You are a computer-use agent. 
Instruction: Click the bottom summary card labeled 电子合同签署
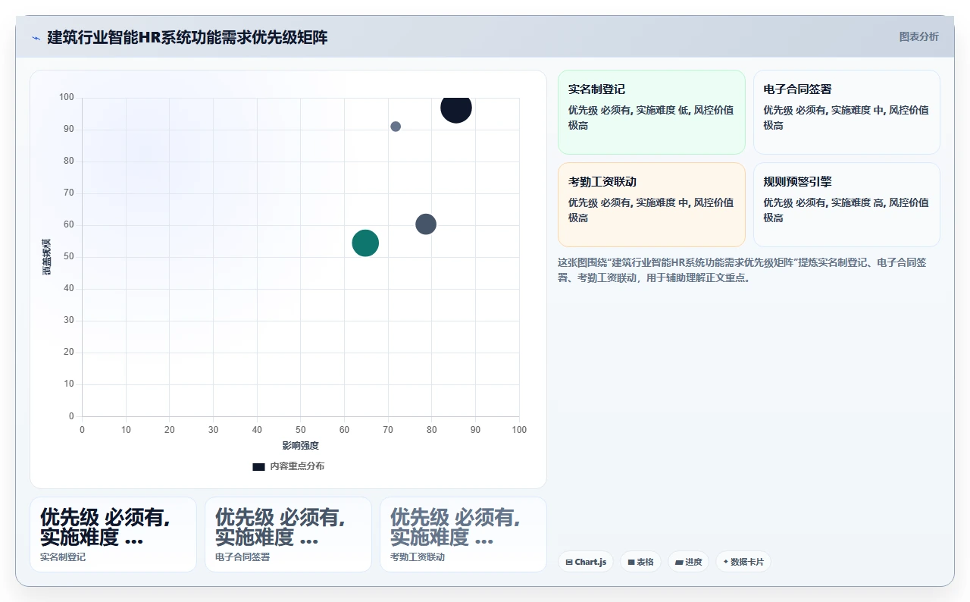pos(288,535)
